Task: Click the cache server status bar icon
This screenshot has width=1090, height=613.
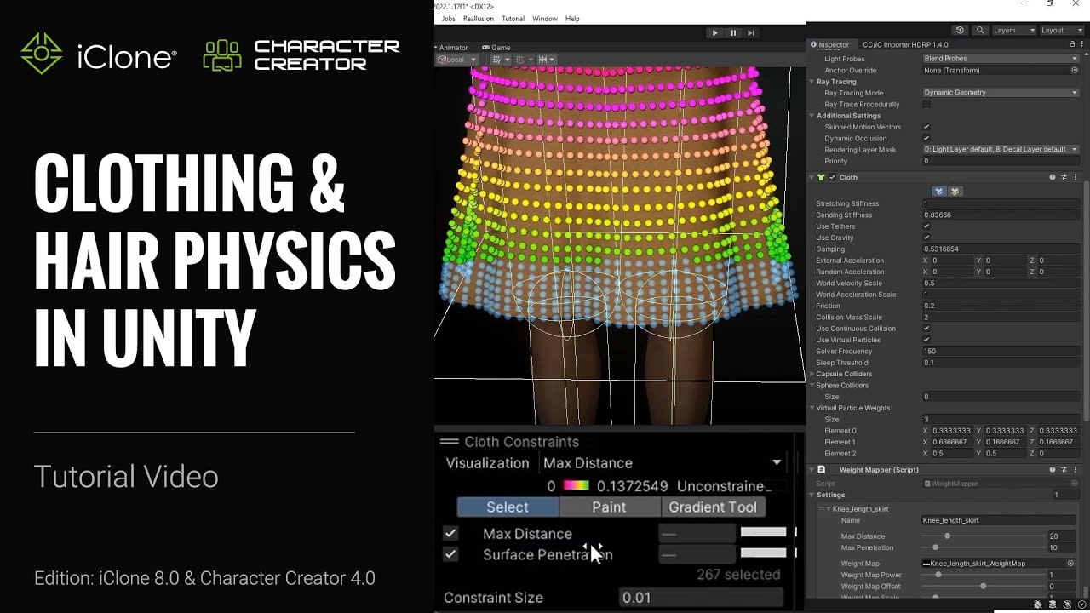Action: click(x=1053, y=604)
